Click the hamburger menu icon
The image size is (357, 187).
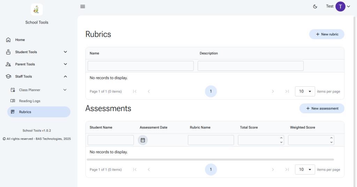coord(83,7)
